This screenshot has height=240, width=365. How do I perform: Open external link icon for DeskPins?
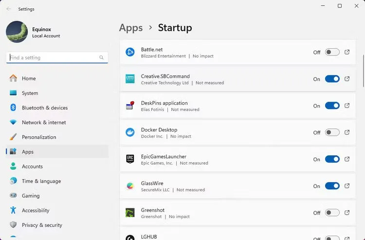347,106
